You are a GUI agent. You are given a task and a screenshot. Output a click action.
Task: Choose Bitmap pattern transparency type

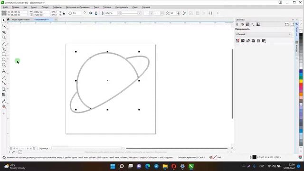click(258, 41)
